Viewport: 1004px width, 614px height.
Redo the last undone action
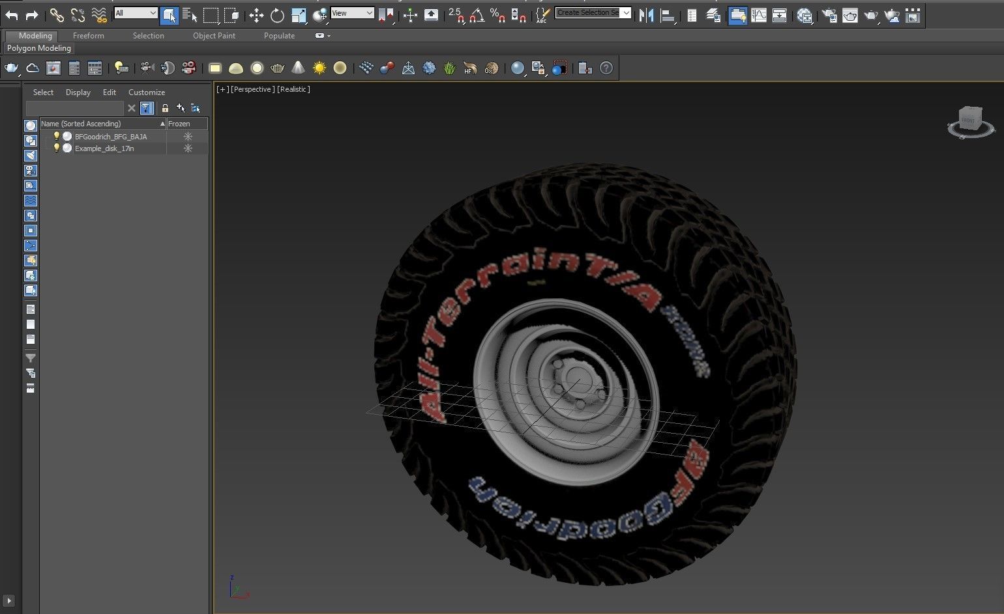[x=32, y=15]
